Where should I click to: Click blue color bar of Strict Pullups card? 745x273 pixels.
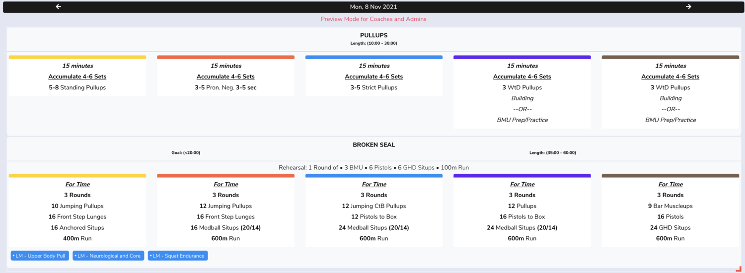pyautogui.click(x=373, y=57)
